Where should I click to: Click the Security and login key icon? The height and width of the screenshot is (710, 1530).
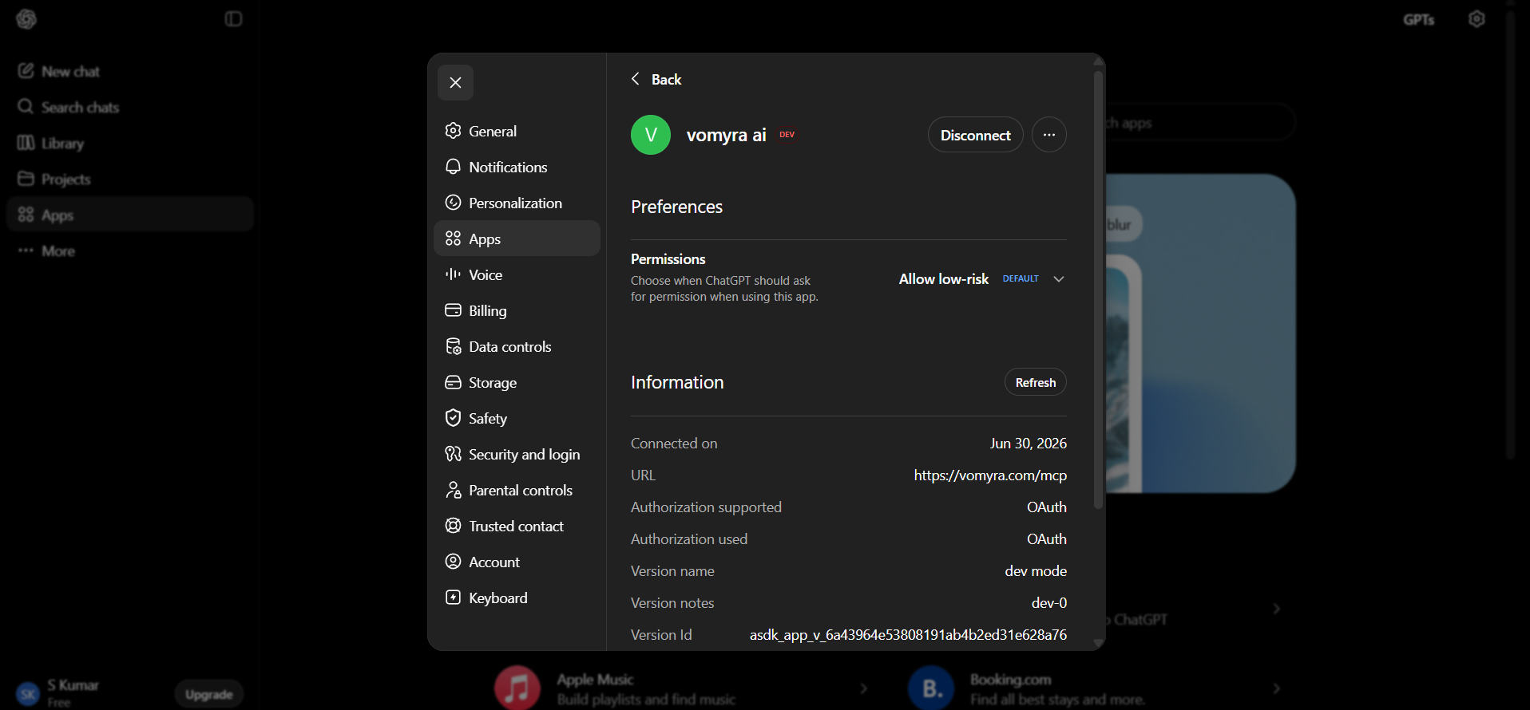point(453,454)
